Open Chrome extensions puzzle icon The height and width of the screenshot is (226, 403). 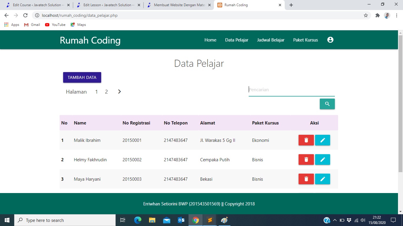coord(377,15)
